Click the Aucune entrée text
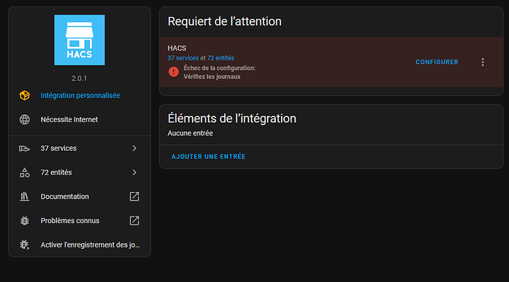509x282 pixels. [190, 133]
